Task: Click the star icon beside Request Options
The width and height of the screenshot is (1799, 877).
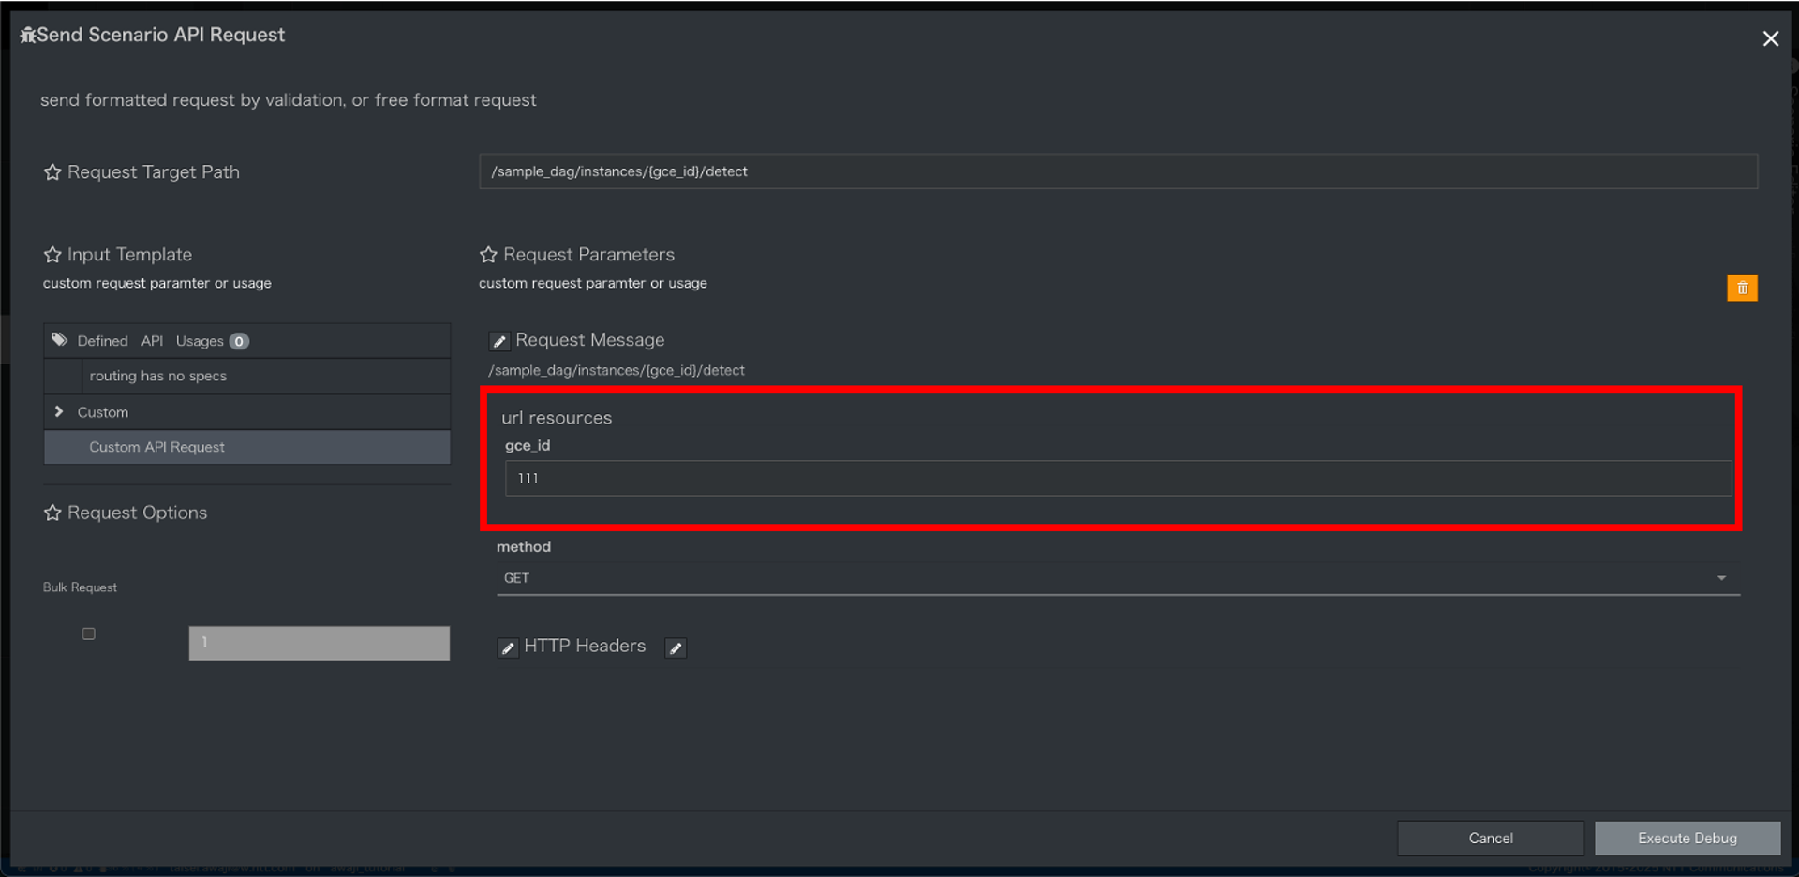Action: (x=52, y=513)
